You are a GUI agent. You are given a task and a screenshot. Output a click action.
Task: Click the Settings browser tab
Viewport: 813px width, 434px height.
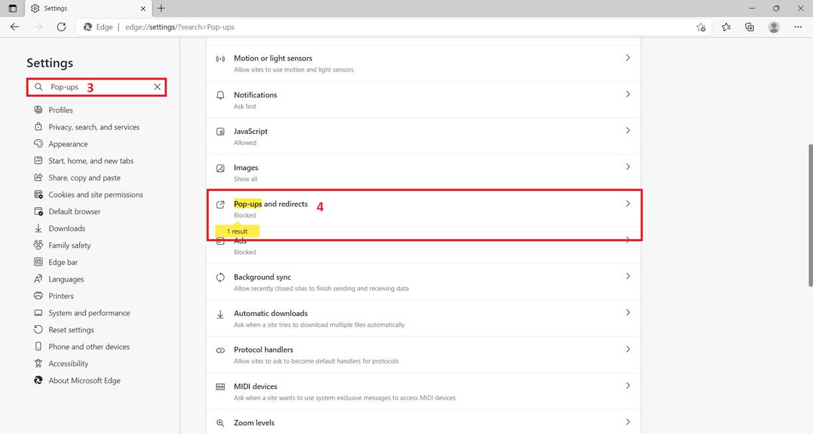coord(88,9)
